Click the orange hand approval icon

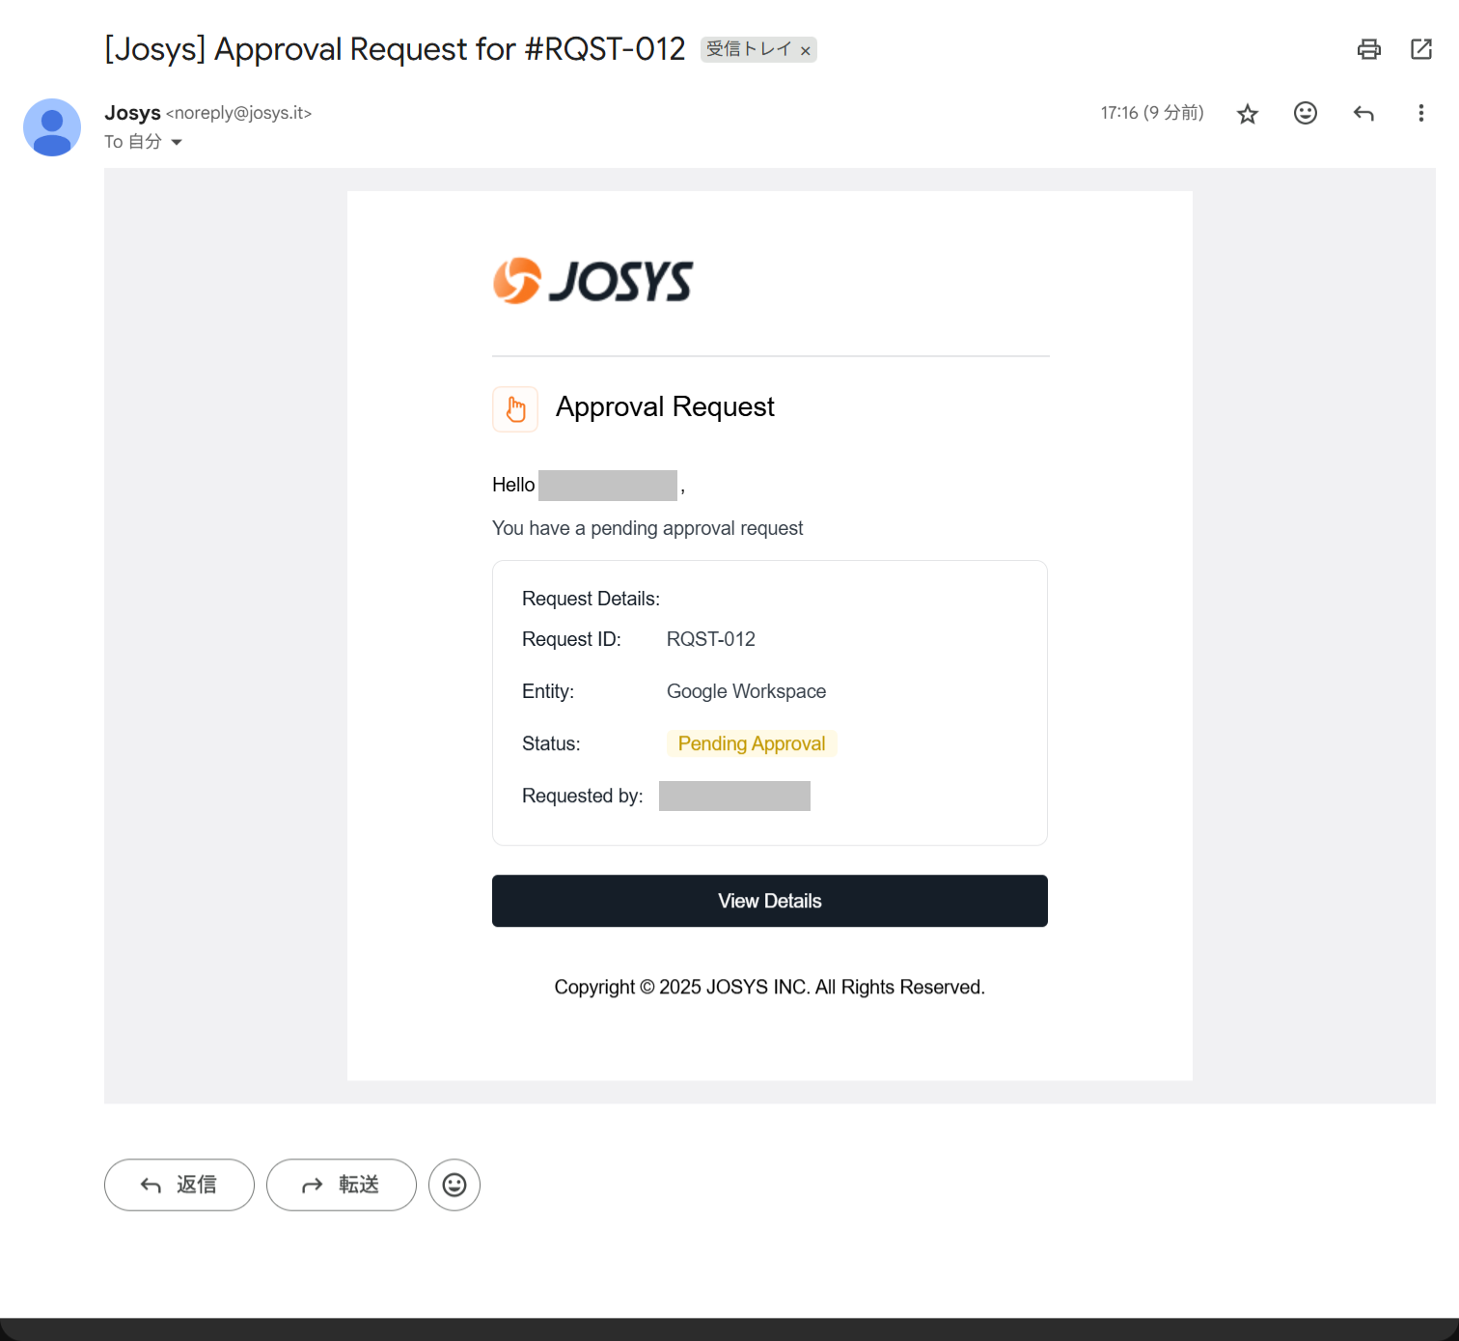pos(515,409)
